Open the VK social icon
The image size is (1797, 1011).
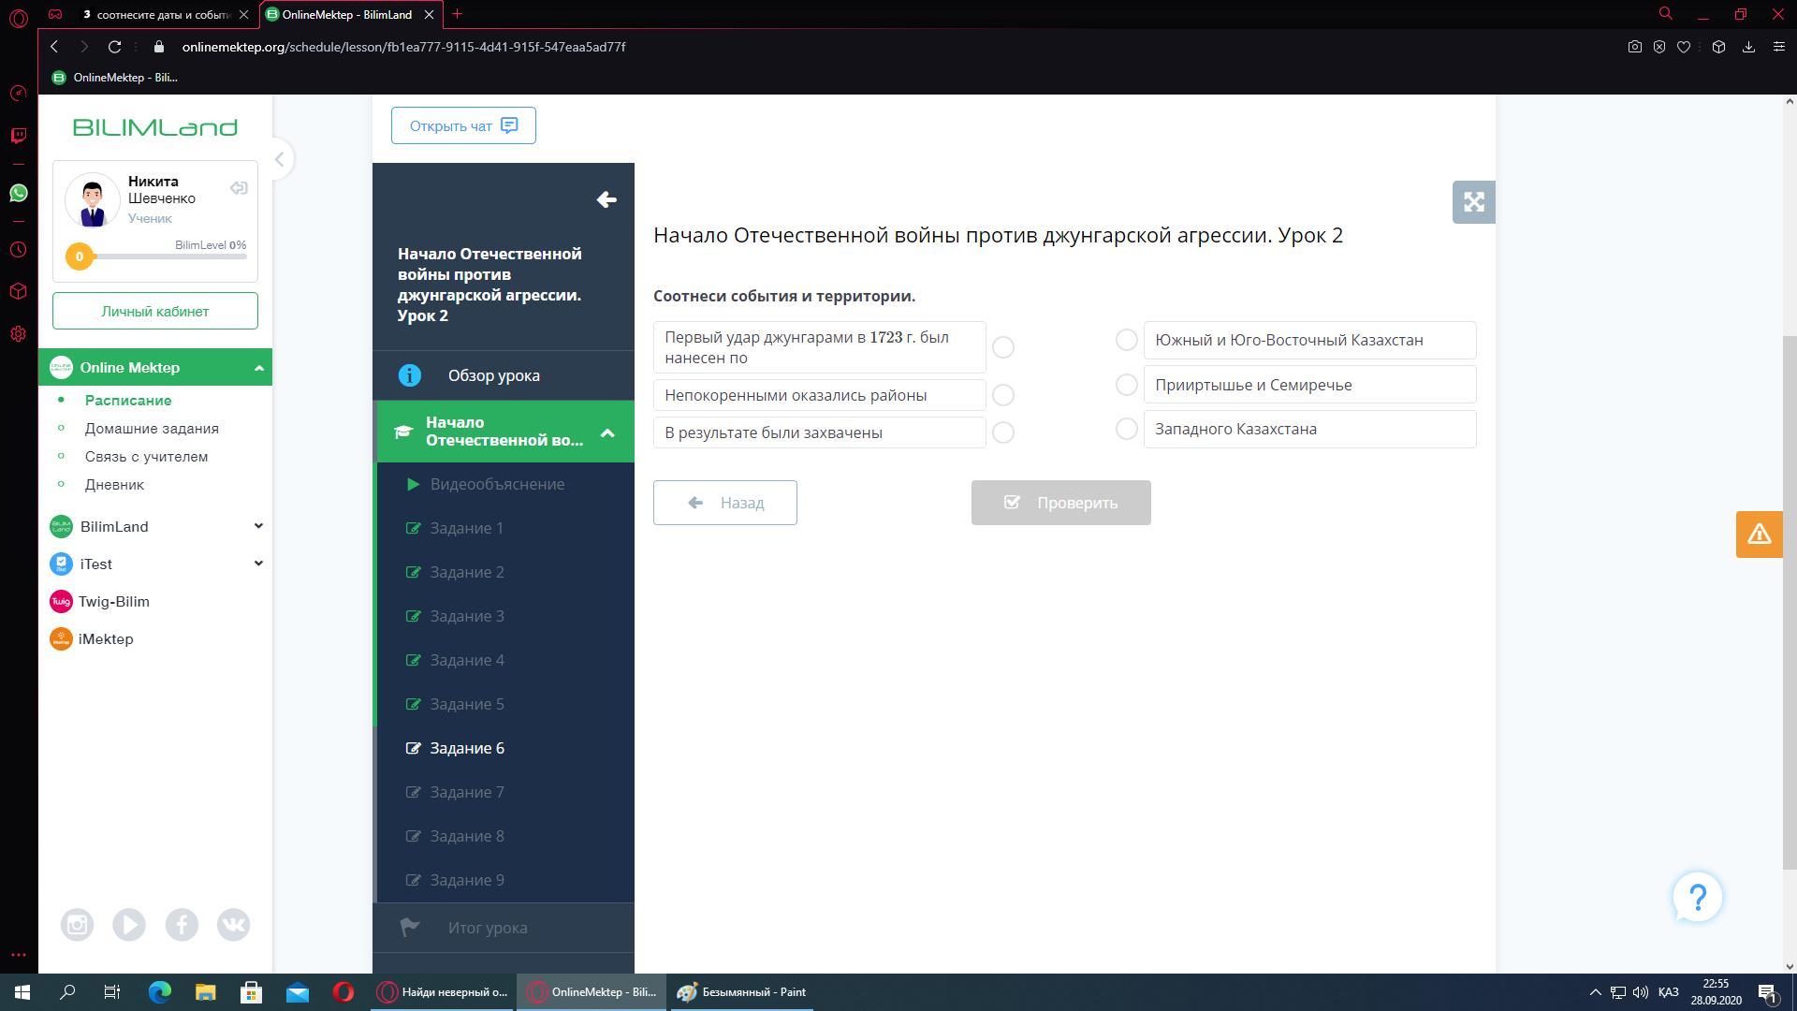coord(233,925)
